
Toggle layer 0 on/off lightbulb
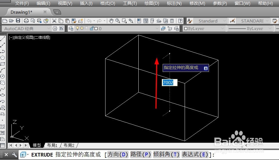coord(77,29)
